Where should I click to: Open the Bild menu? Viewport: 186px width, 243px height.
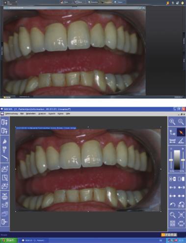[22, 114]
